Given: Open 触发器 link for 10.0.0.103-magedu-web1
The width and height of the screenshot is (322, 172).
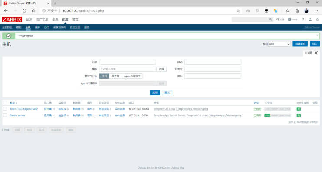Looking at the screenshot, I should point(77,109).
